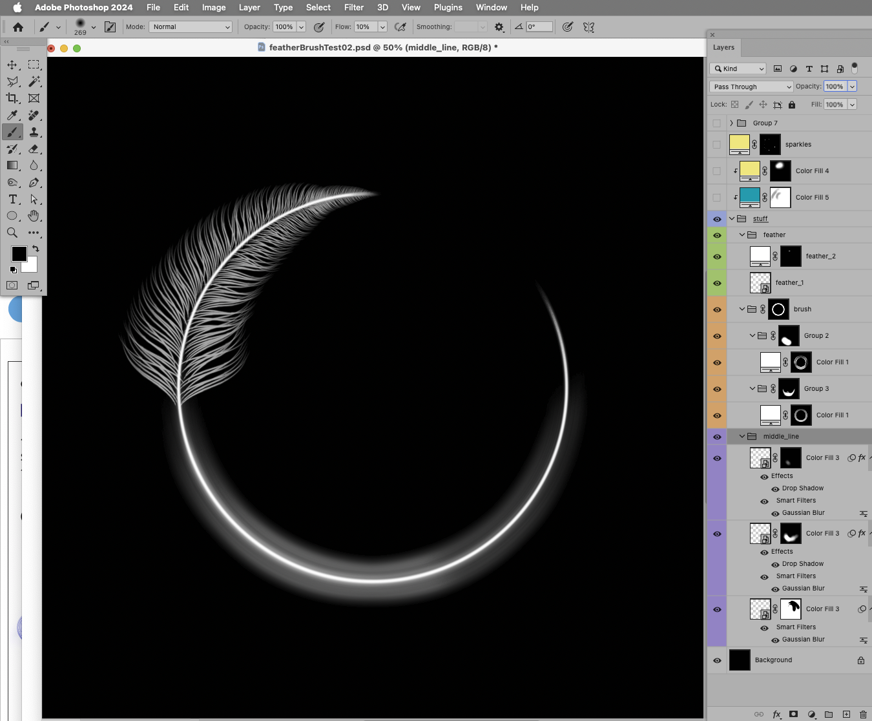
Task: Select the Horizontal Type tool
Action: point(13,199)
